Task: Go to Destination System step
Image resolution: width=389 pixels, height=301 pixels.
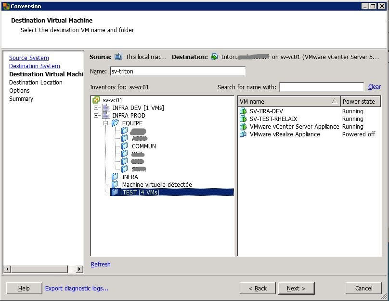Action: 35,66
